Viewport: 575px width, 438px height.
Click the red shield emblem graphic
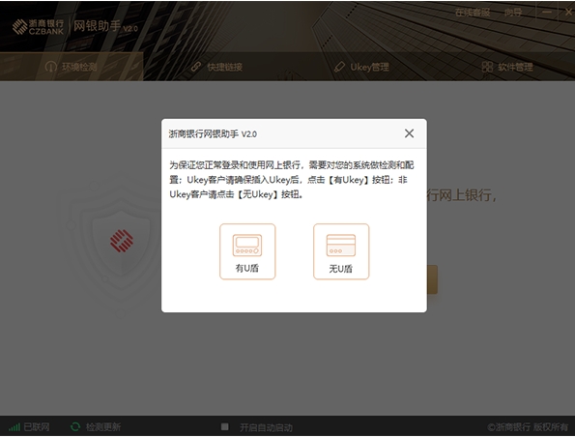coord(122,241)
